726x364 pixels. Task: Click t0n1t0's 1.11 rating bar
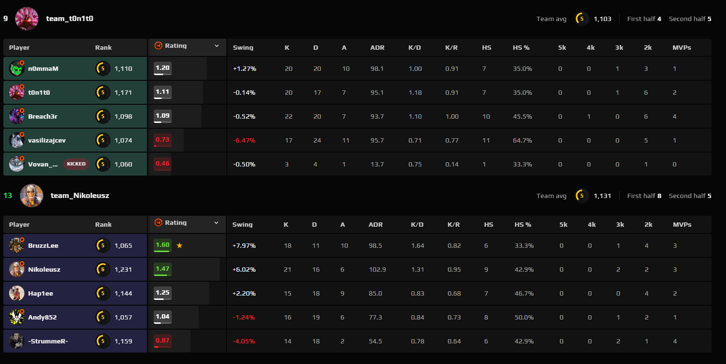coord(163,92)
